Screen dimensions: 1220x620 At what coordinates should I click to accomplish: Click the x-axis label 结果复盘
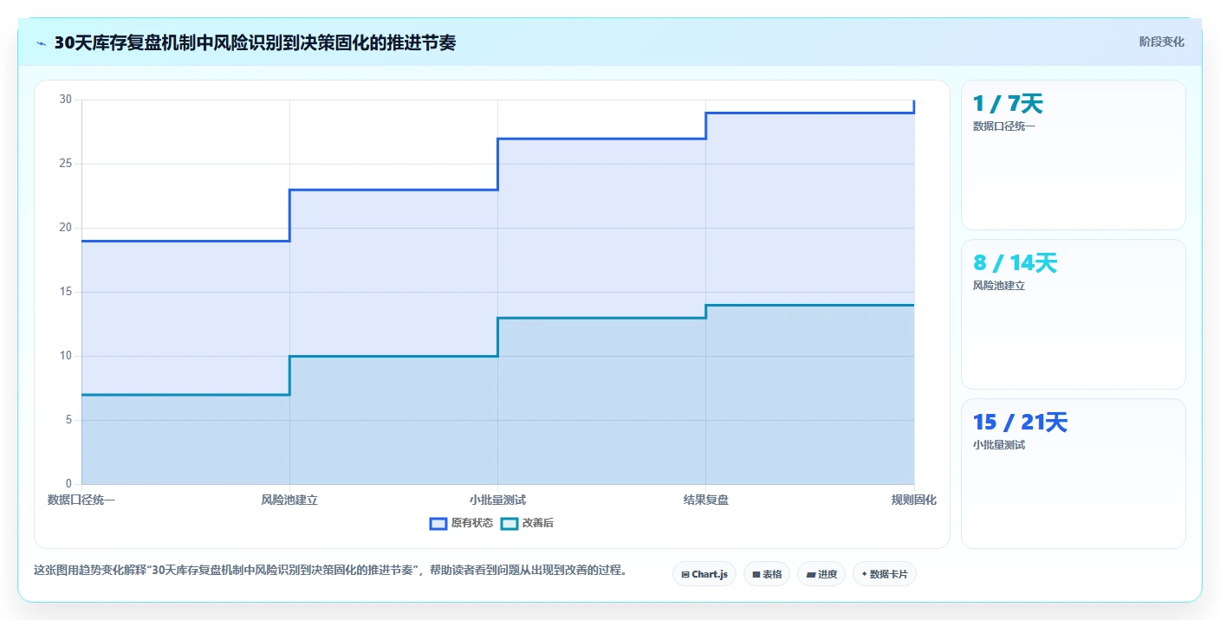point(705,500)
